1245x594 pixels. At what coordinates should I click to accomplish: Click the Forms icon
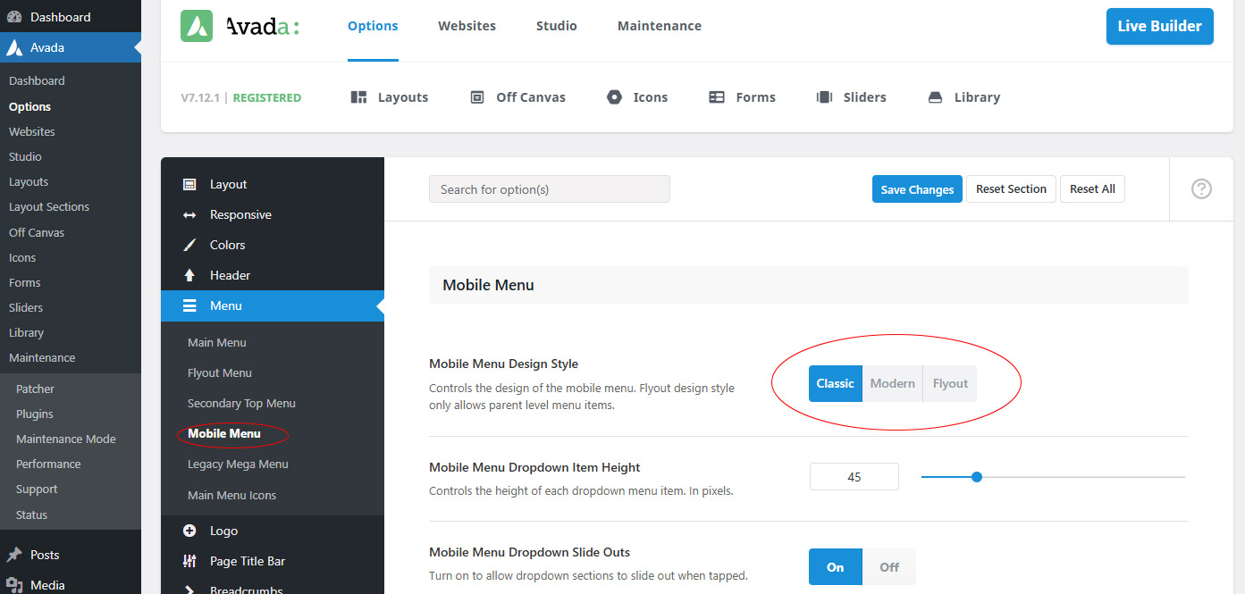717,97
